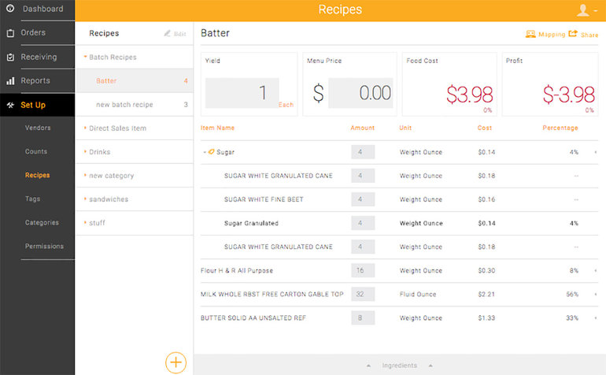Click BUTTER SOLID AA UNSALTED REF item
Image resolution: width=606 pixels, height=375 pixels.
pos(253,317)
